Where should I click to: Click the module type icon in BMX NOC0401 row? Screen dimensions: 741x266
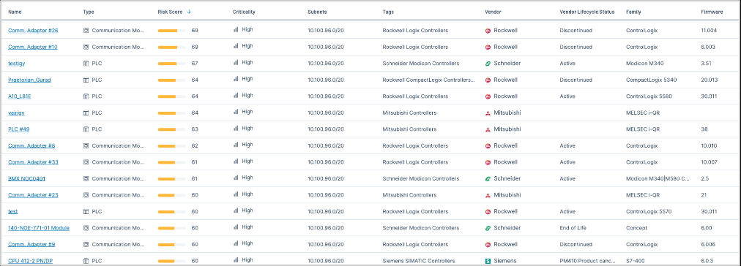tap(86, 179)
